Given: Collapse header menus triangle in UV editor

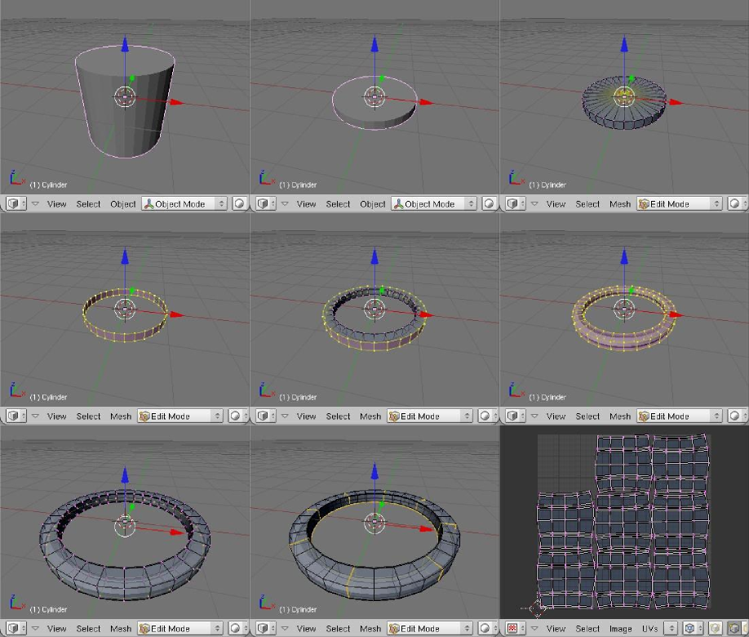Looking at the screenshot, I should [534, 628].
